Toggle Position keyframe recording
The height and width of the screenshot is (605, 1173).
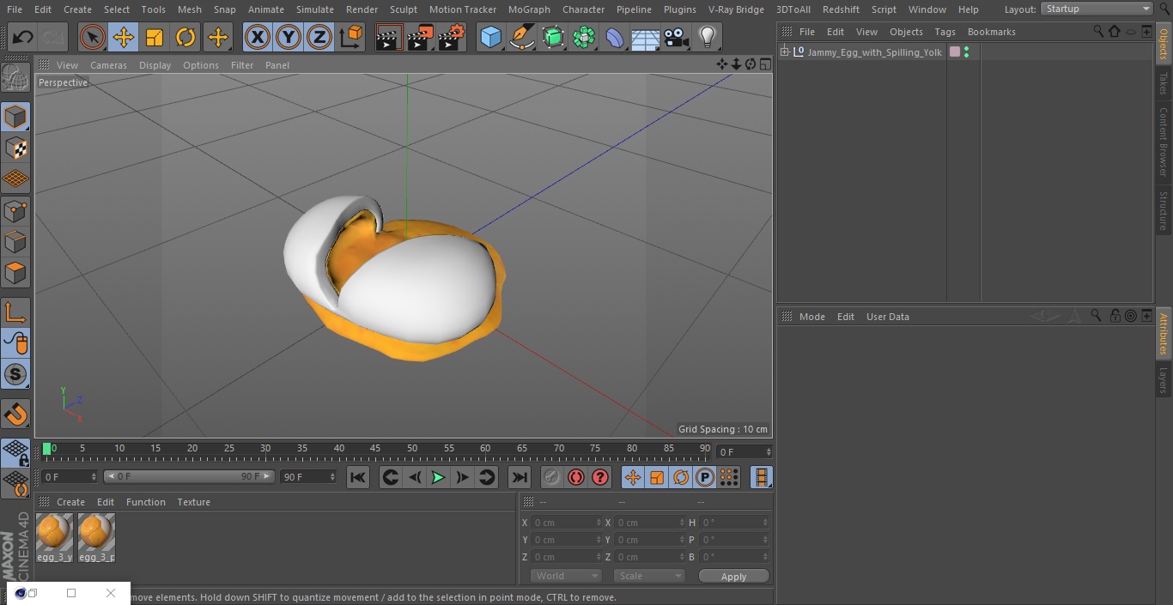pyautogui.click(x=633, y=477)
